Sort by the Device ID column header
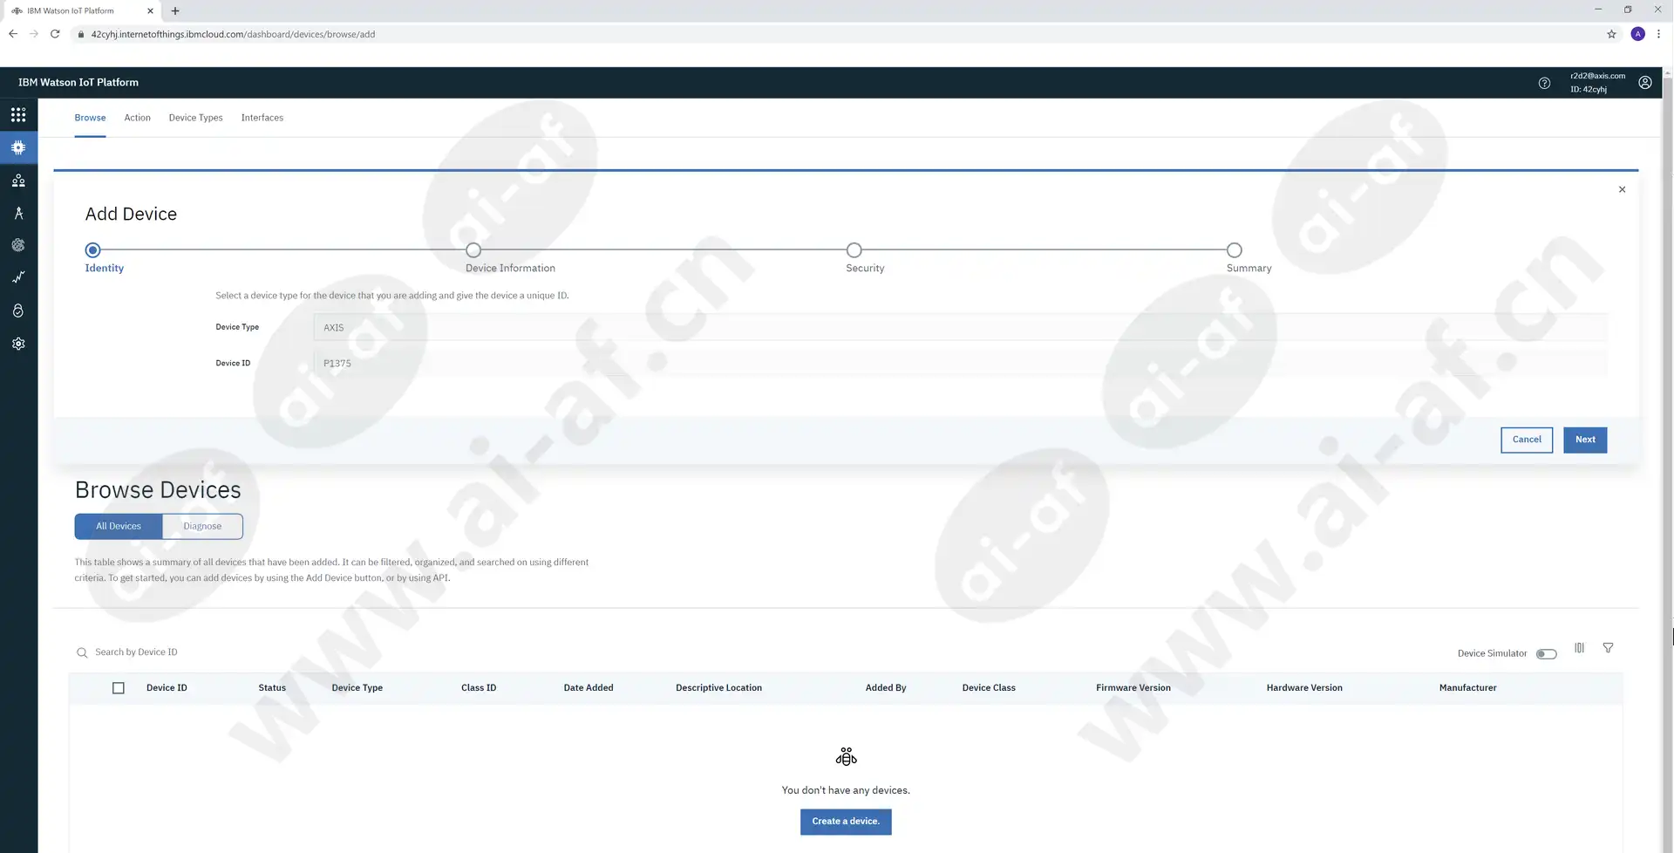This screenshot has height=853, width=1674. tap(167, 688)
